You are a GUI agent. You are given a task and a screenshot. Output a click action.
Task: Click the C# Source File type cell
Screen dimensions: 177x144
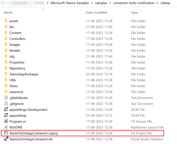[x=141, y=121]
